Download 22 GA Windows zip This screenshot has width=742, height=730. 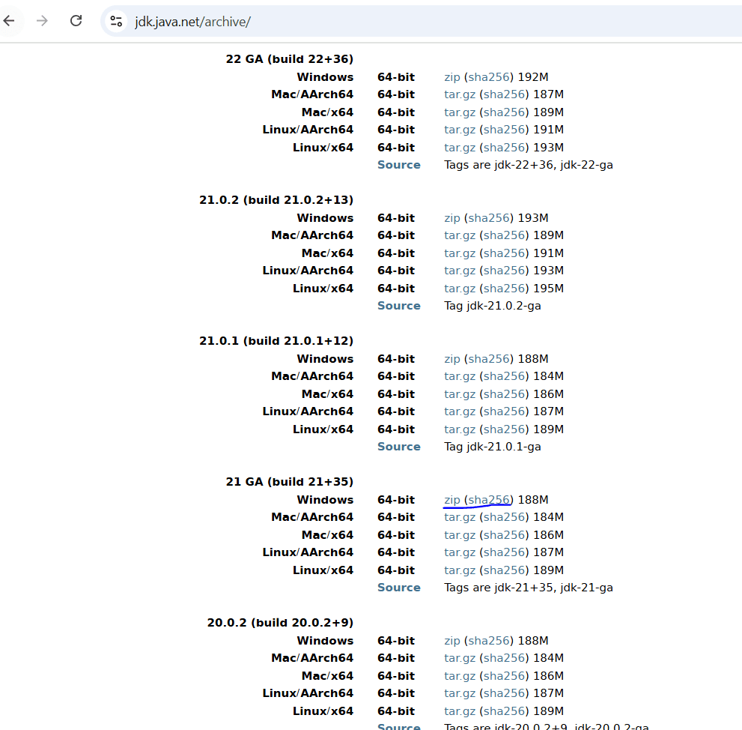[451, 77]
